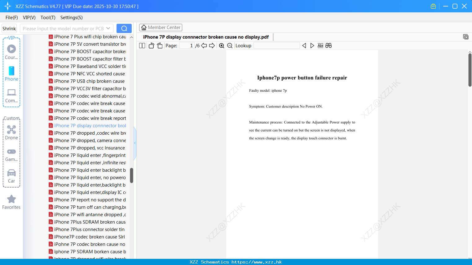
Task: Open 'iPhone 7Plus connector solder tin' file
Action: 87,229
